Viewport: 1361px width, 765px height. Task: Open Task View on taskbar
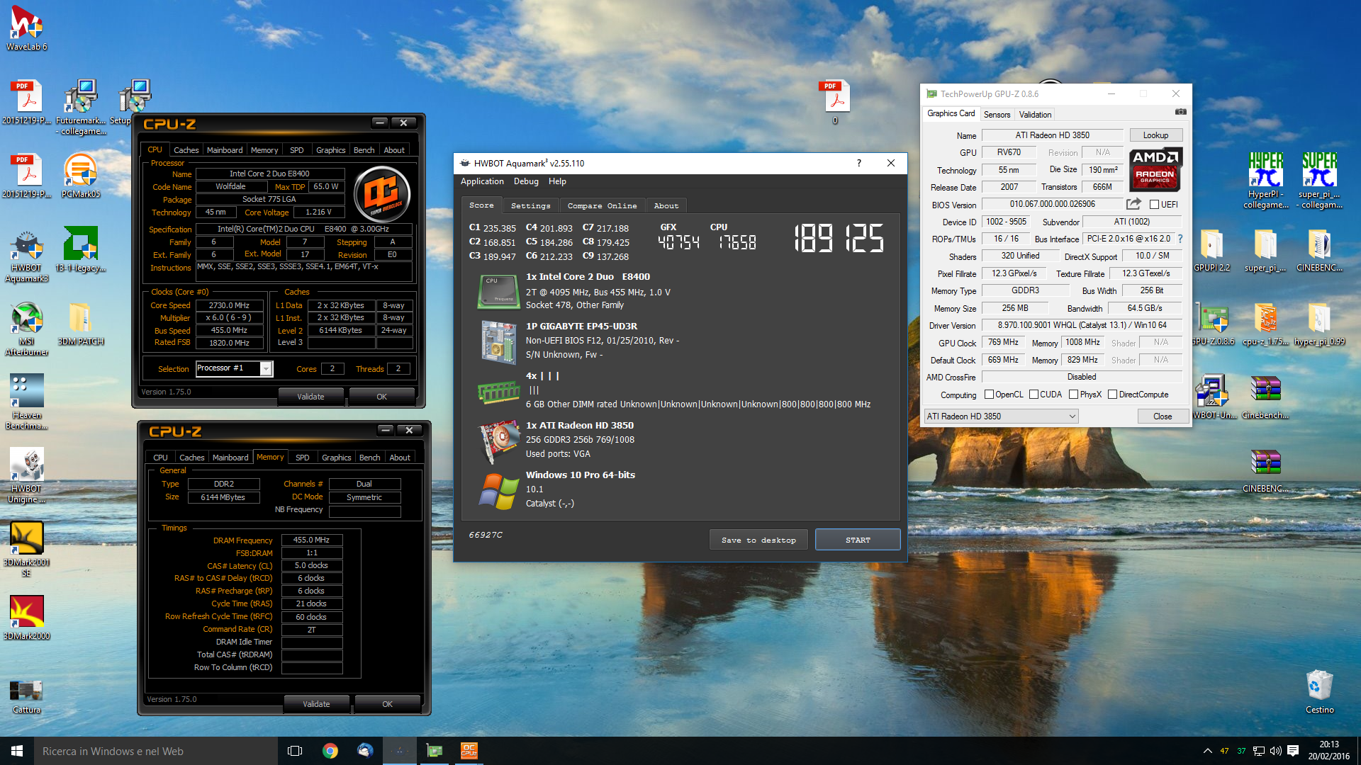coord(295,751)
